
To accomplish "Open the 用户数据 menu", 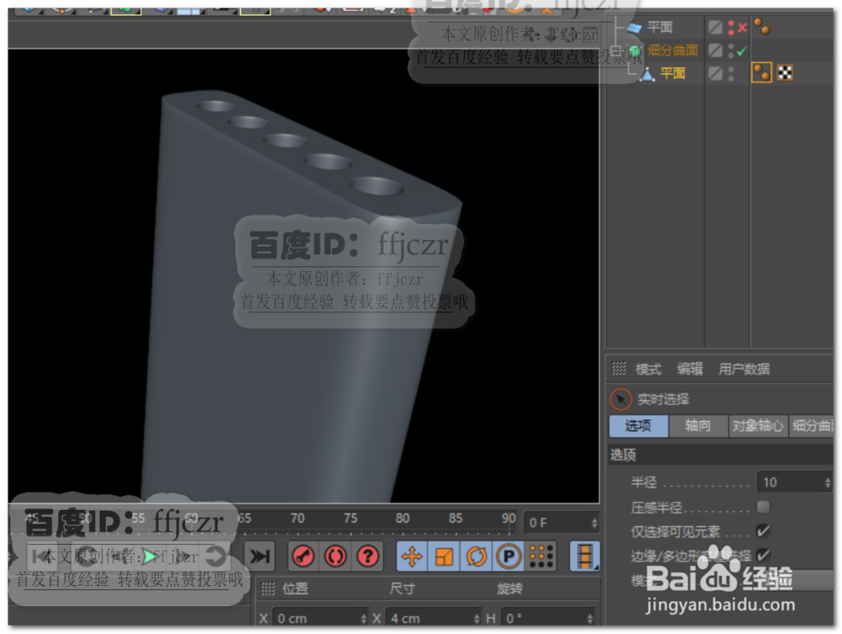I will (x=743, y=369).
